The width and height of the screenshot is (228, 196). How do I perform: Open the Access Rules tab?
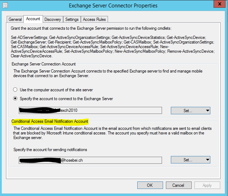point(94,19)
